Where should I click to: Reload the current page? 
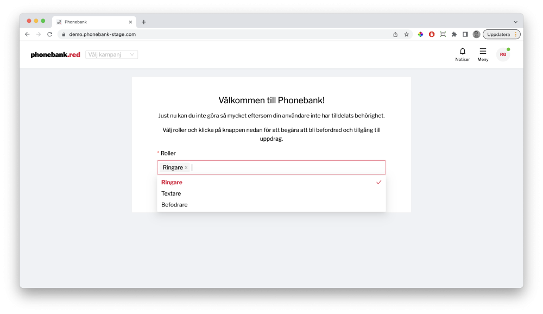(x=49, y=34)
